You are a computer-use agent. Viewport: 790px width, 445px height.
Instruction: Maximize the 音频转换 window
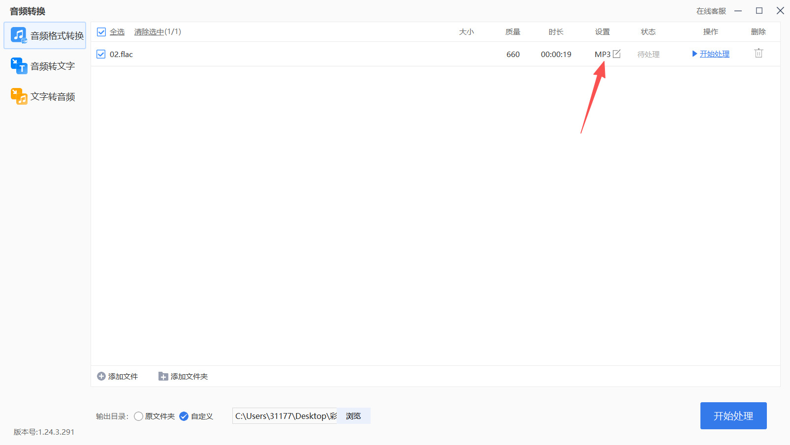coord(759,11)
